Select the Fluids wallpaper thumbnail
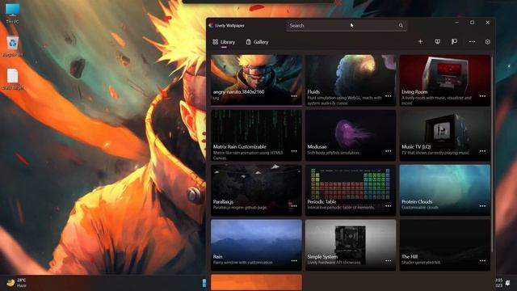 click(x=351, y=80)
